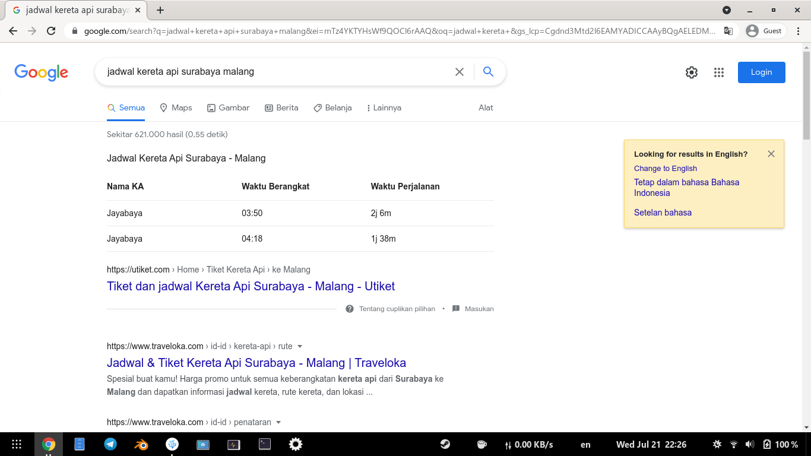This screenshot has width=811, height=456.
Task: Click the Google apps grid icon
Action: [x=719, y=72]
